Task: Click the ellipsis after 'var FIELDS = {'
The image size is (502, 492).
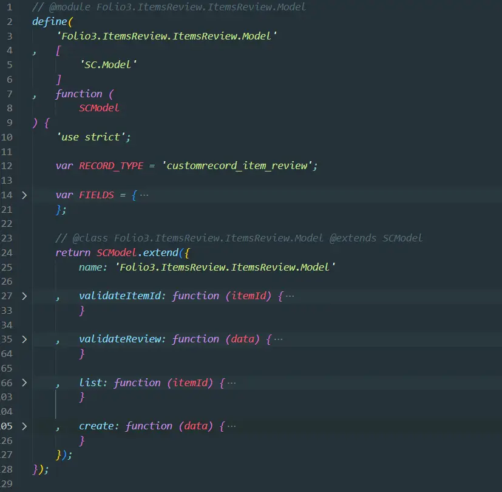Action: click(x=144, y=195)
